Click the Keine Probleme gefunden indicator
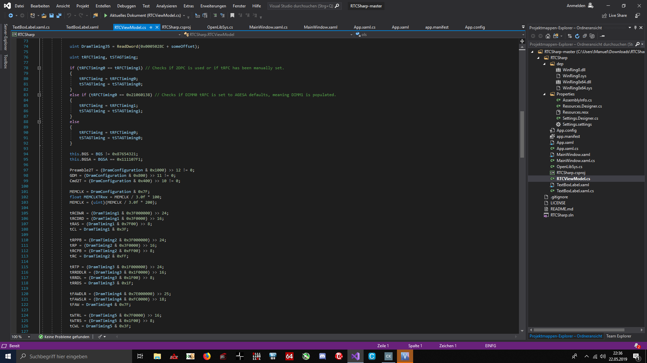The height and width of the screenshot is (363, 647). [x=64, y=337]
